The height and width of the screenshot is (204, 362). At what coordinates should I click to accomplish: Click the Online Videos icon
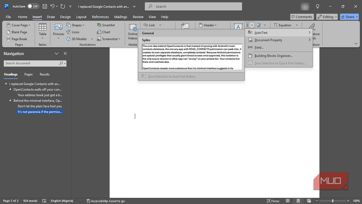point(133,28)
